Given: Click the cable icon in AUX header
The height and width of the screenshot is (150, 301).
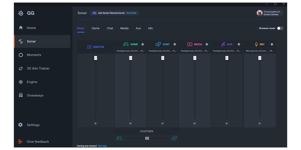Looking at the screenshot, I should pos(223,44).
